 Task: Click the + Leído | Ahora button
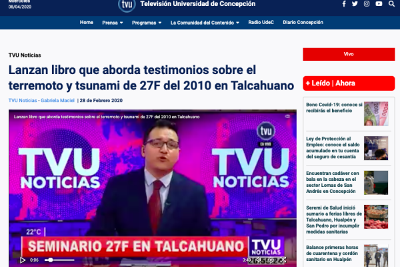pyautogui.click(x=349, y=83)
